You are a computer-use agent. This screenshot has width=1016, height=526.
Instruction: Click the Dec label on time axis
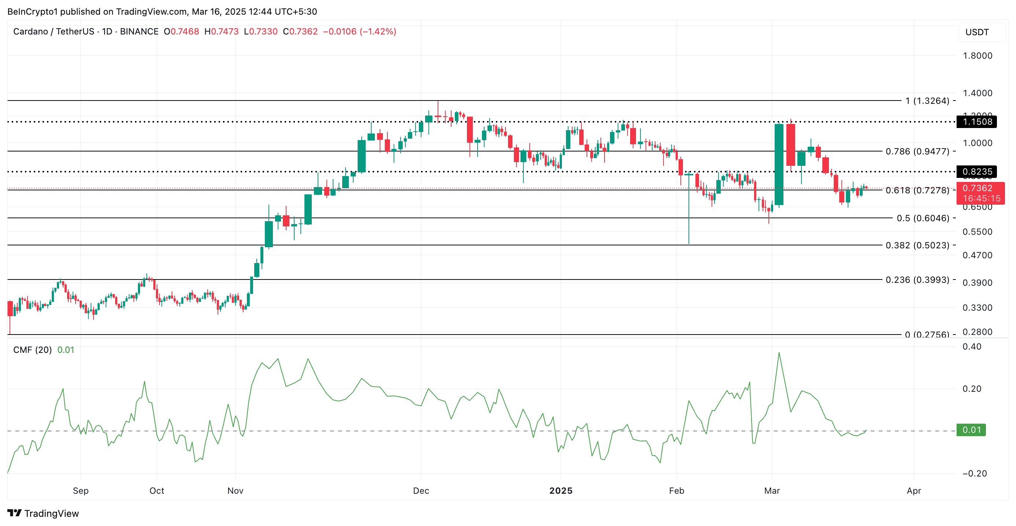coord(421,490)
